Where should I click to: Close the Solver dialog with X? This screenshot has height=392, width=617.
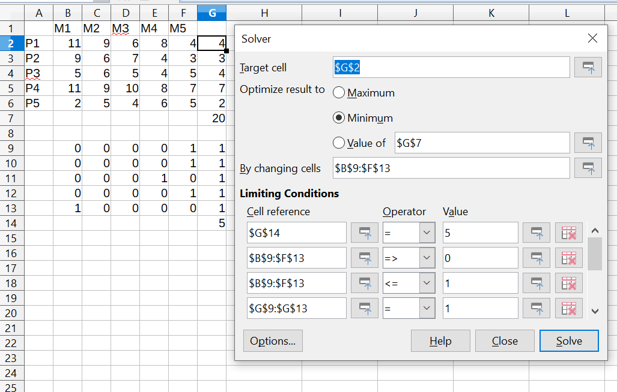[x=592, y=38]
